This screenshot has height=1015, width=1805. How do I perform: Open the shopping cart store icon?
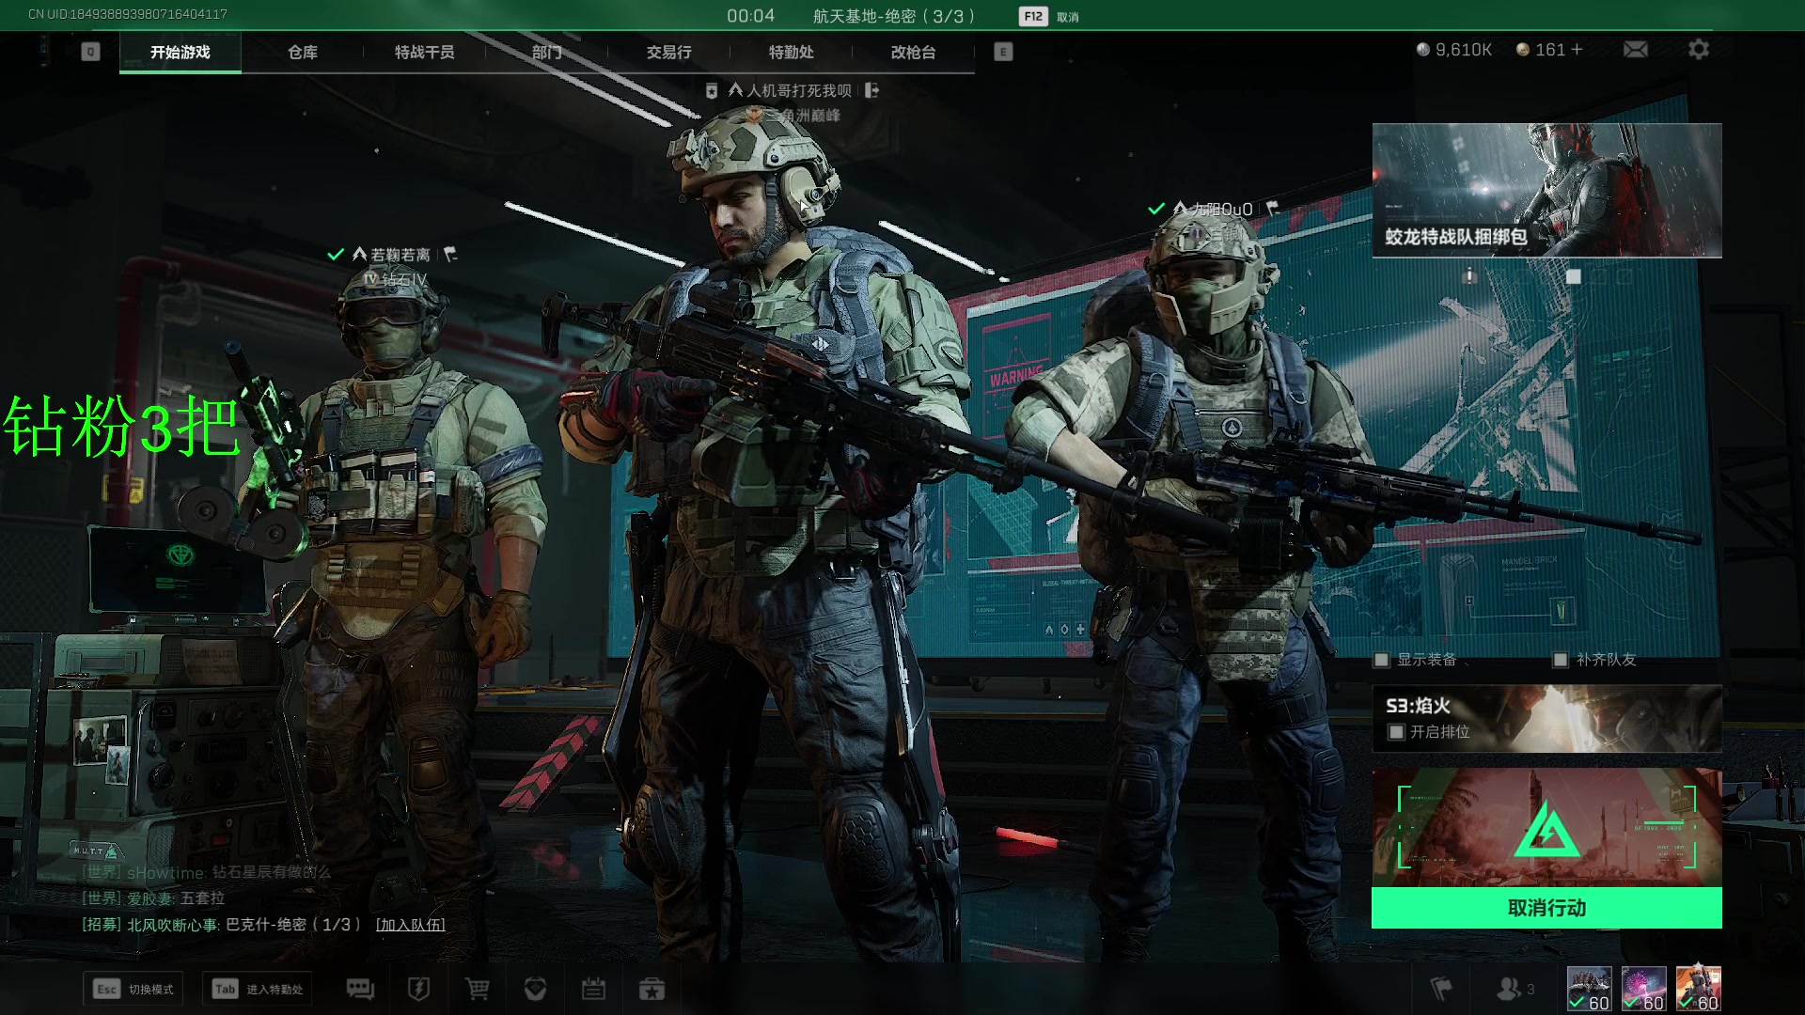(x=477, y=989)
